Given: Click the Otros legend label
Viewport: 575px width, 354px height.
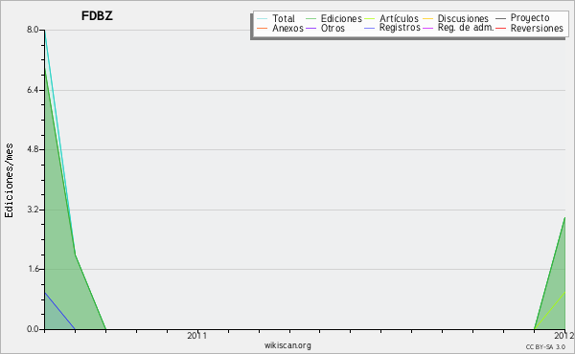Looking at the screenshot, I should tap(333, 28).
